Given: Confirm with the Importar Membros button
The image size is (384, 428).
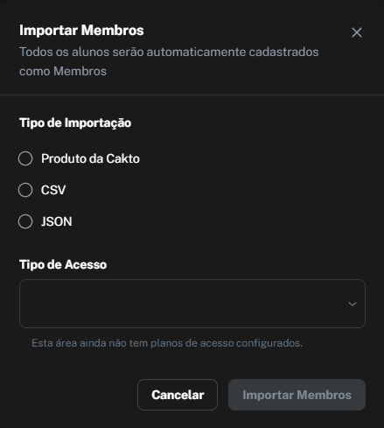Looking at the screenshot, I should click(297, 395).
